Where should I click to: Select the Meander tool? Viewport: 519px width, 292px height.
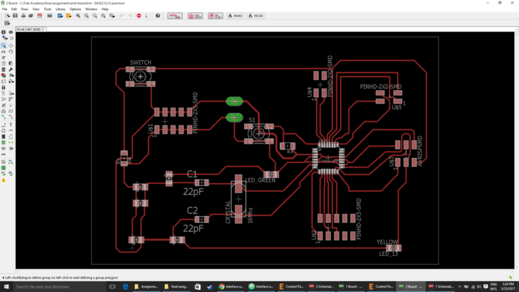[x=4, y=111]
